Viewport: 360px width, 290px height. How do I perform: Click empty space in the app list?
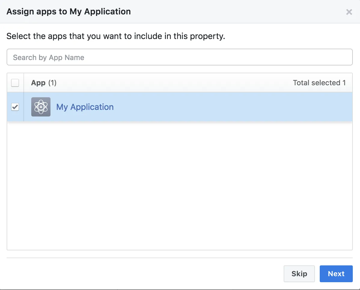point(179,186)
